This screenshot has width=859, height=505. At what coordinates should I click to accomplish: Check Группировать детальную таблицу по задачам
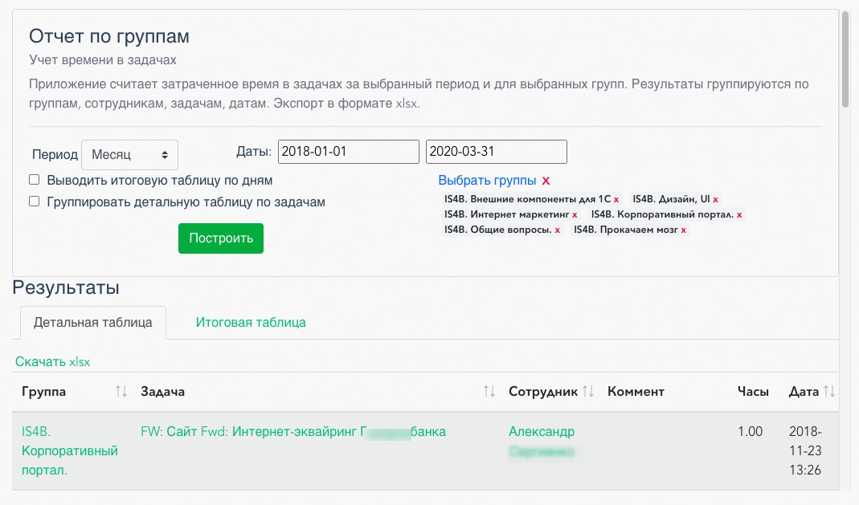pos(35,202)
